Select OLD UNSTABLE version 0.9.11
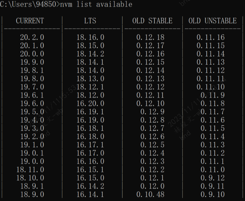245x201 pixels. (x=213, y=186)
